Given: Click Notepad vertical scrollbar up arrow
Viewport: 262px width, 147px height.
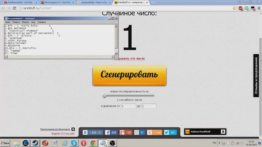Looking at the screenshot, I should pyautogui.click(x=116, y=26).
